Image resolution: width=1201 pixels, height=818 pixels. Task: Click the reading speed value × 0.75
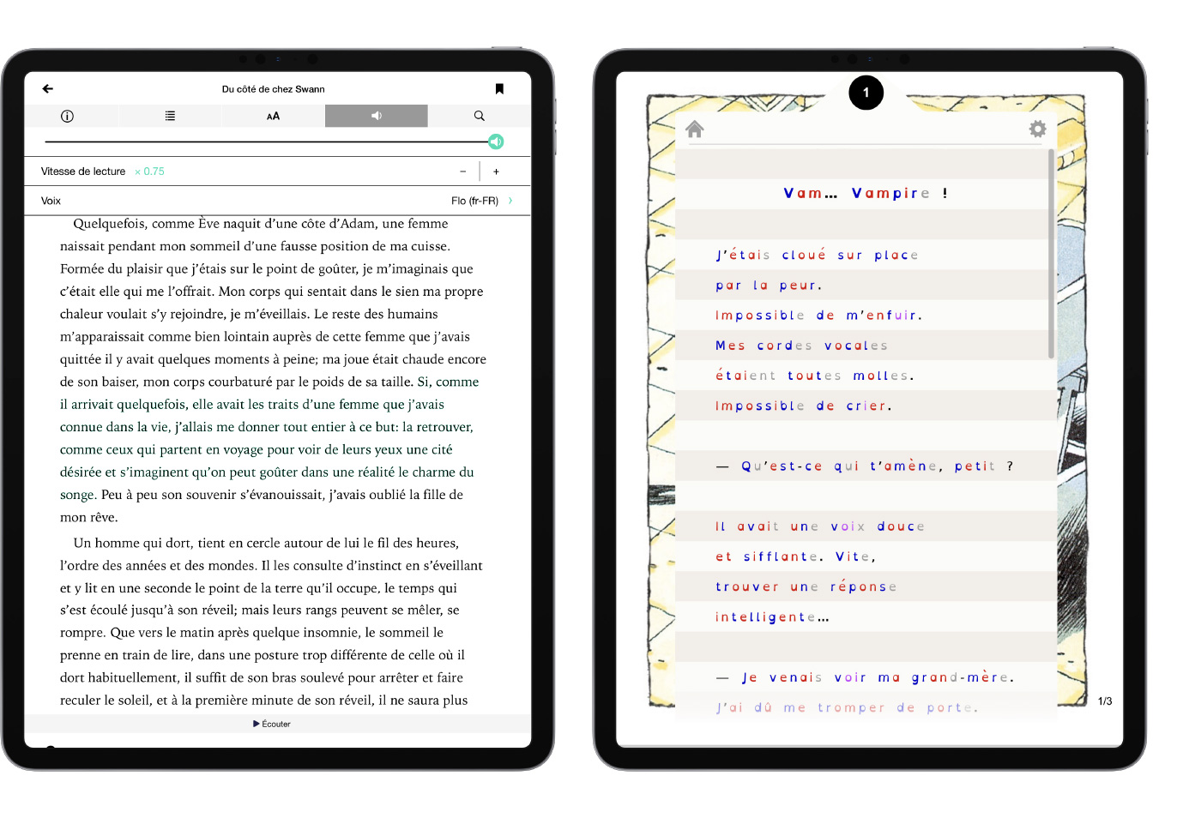pyautogui.click(x=150, y=171)
